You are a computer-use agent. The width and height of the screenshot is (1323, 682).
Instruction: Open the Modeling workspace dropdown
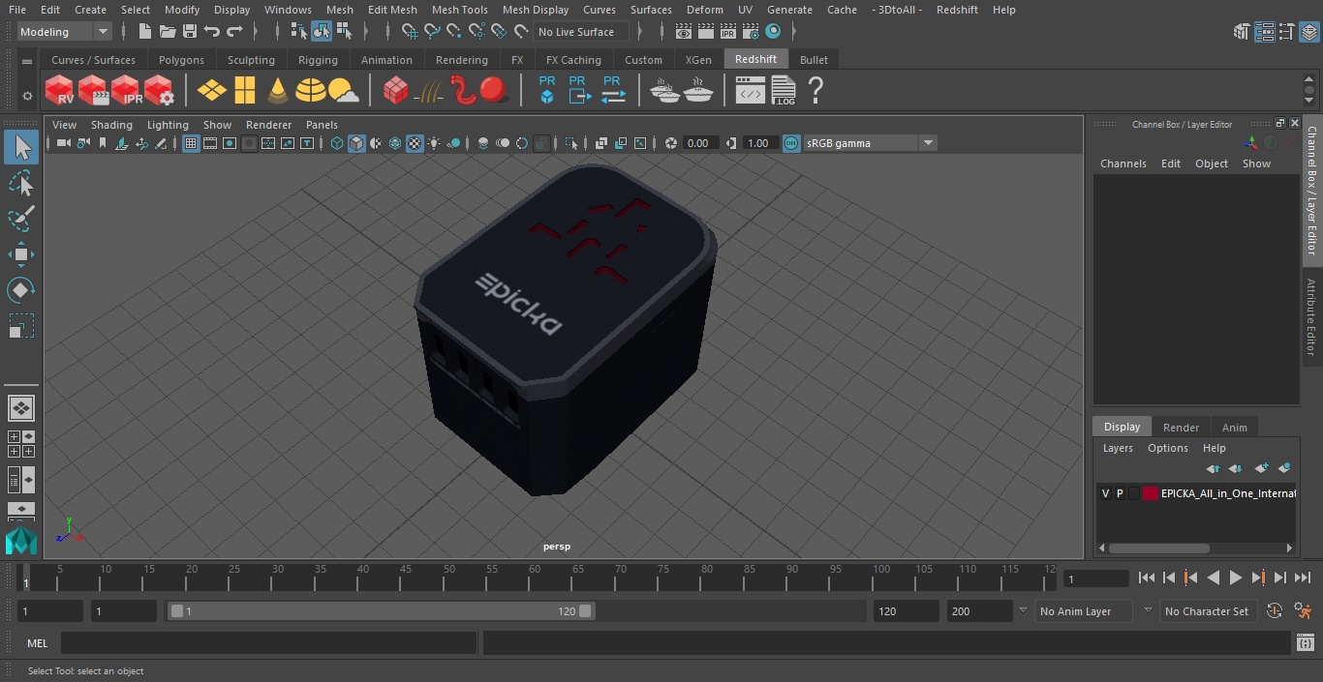(x=64, y=32)
